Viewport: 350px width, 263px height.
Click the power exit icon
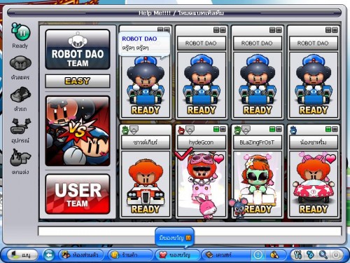click(x=336, y=255)
